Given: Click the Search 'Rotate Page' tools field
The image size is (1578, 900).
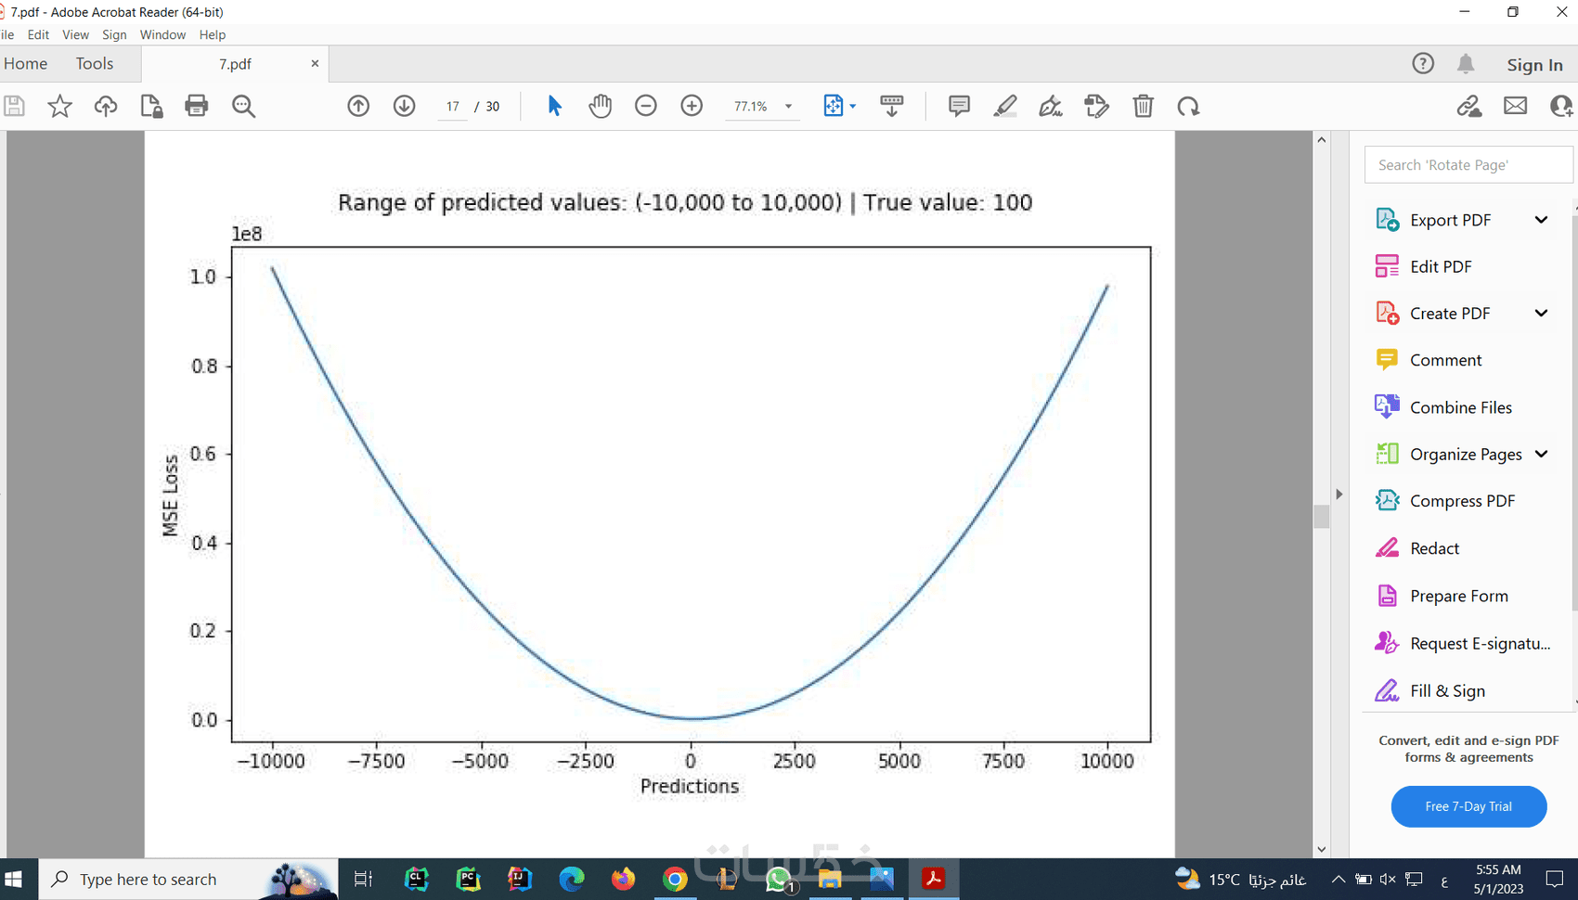Looking at the screenshot, I should tap(1469, 164).
